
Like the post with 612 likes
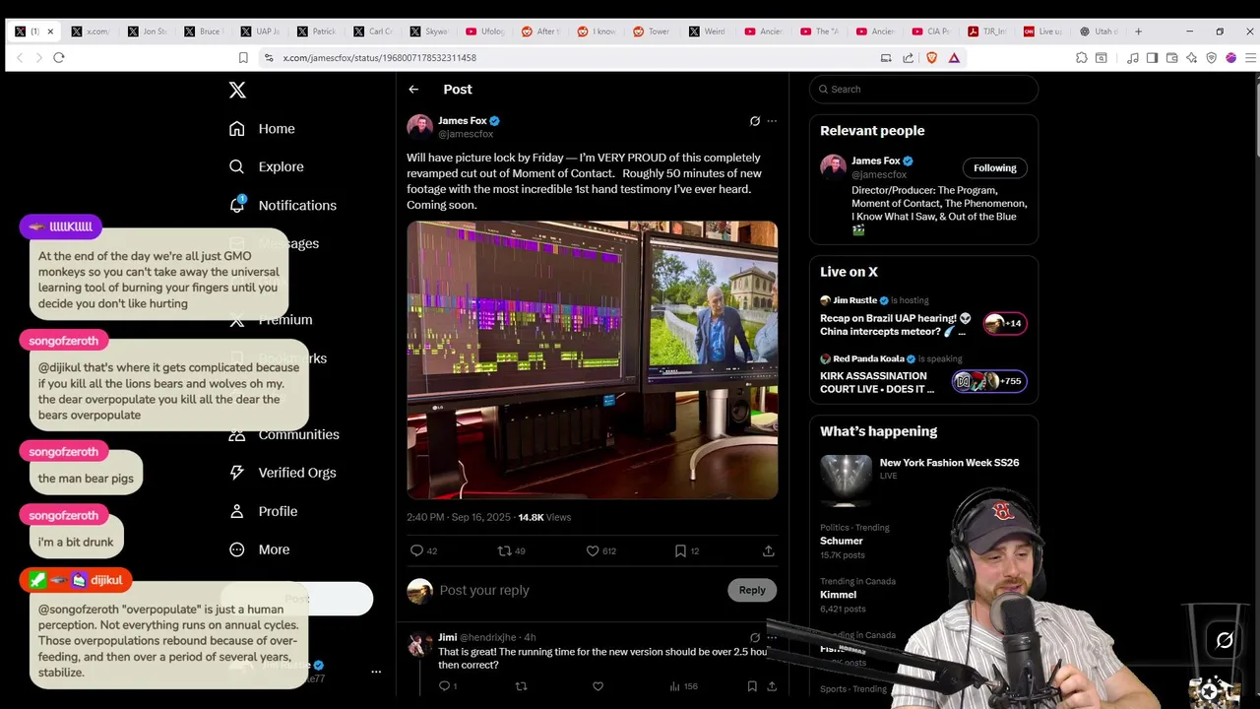click(600, 550)
